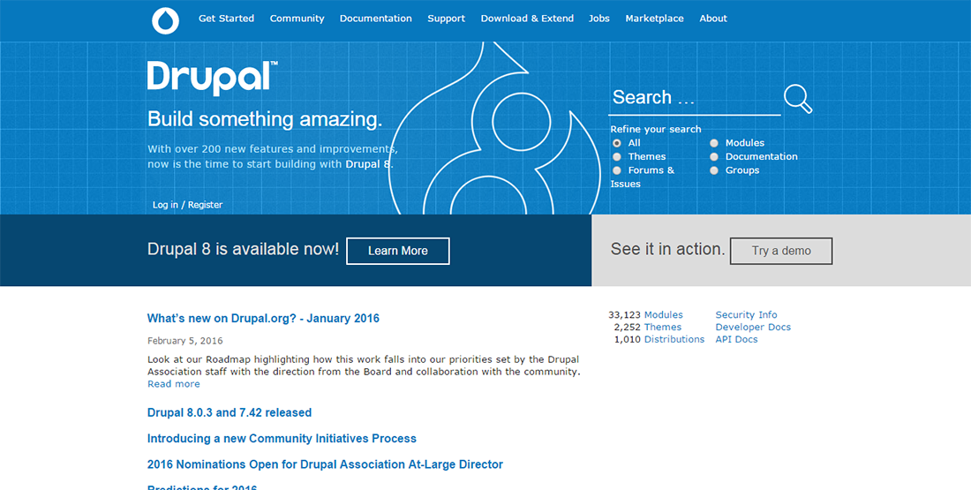
Task: Open Download & Extend in navigation
Action: 527,19
